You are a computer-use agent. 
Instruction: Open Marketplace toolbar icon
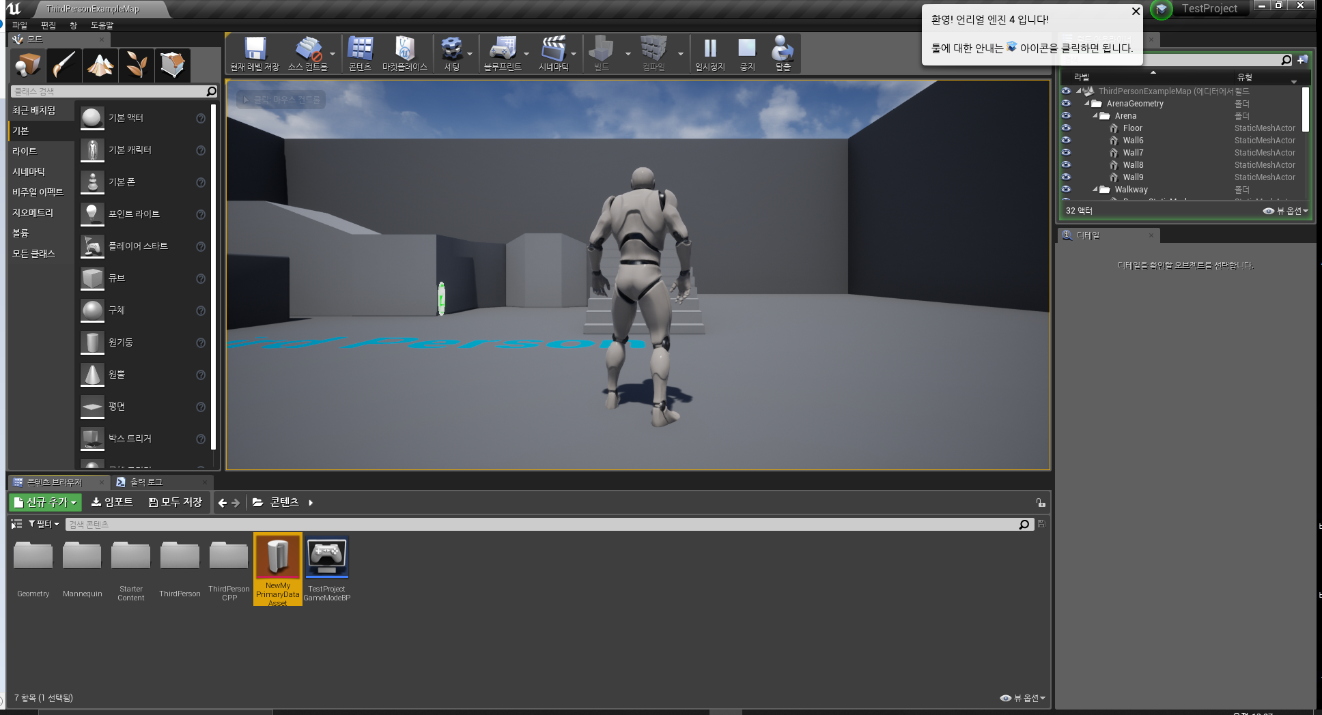pos(404,53)
